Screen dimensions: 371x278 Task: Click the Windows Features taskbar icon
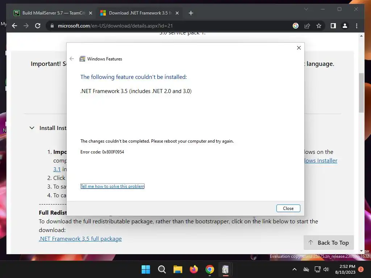225,269
